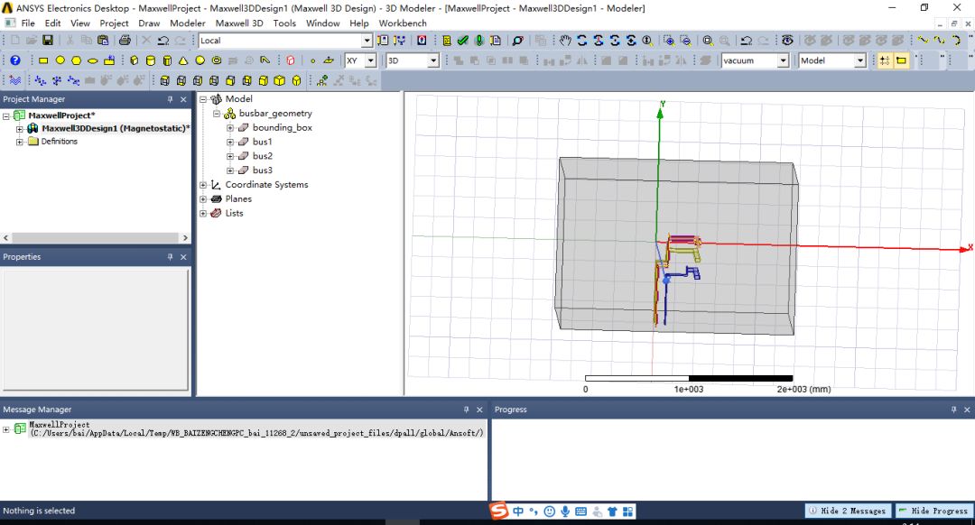This screenshot has width=975, height=525.
Task: Select the Definitions folder in Project Manager
Action: point(59,142)
